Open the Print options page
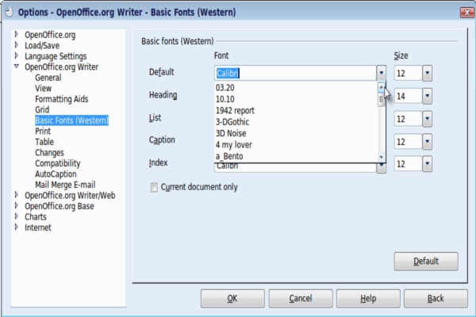The width and height of the screenshot is (476, 317). (x=43, y=131)
